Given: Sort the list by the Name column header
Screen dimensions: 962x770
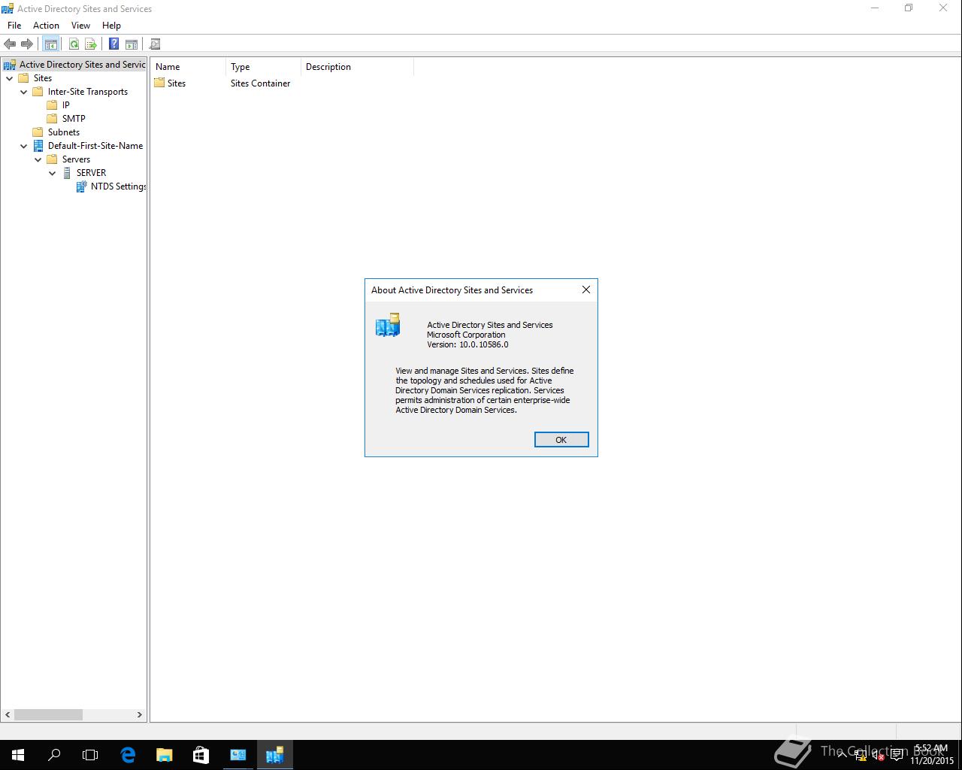Looking at the screenshot, I should point(188,67).
